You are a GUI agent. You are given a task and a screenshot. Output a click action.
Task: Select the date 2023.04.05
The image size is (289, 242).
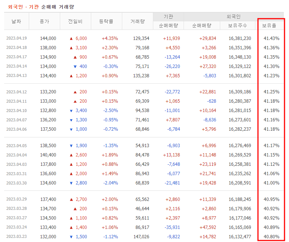16,146
